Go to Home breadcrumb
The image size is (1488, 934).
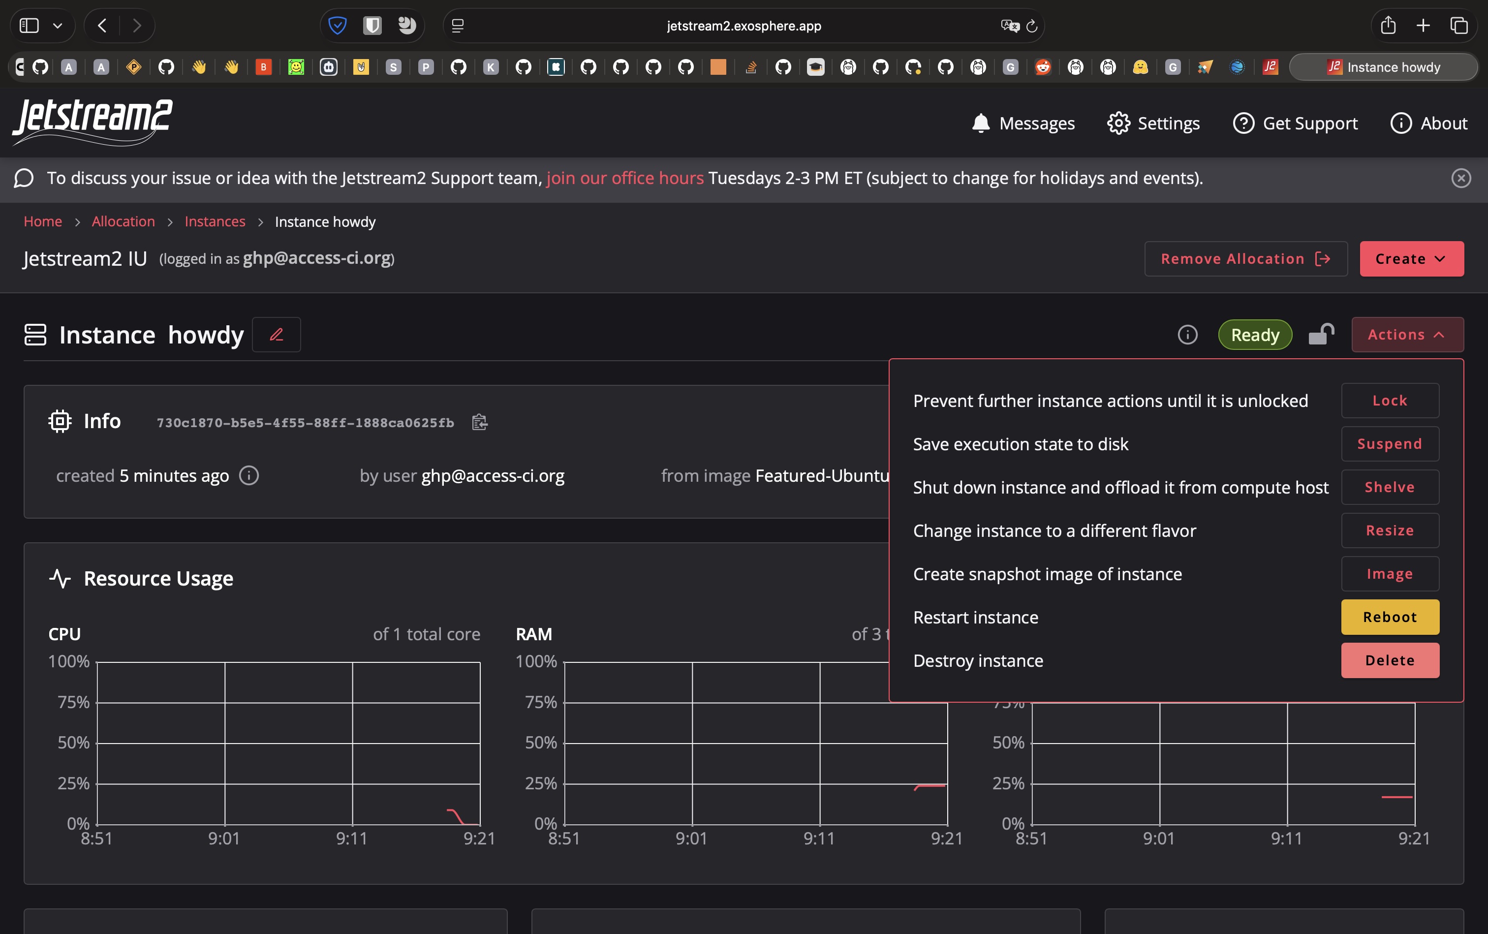(x=43, y=221)
